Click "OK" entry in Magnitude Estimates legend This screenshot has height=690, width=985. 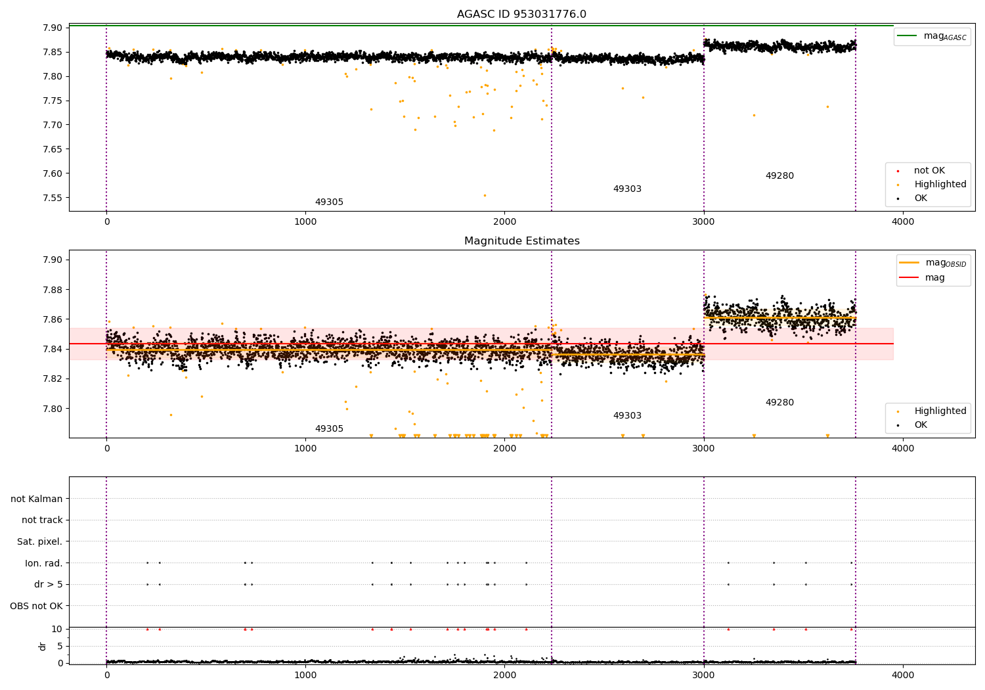coord(921,425)
